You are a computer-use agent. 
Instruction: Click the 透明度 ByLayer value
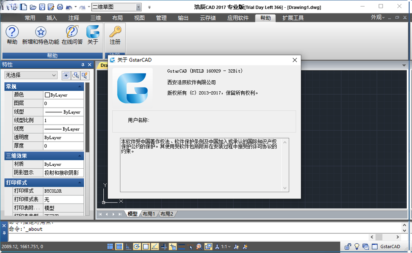click(63, 137)
